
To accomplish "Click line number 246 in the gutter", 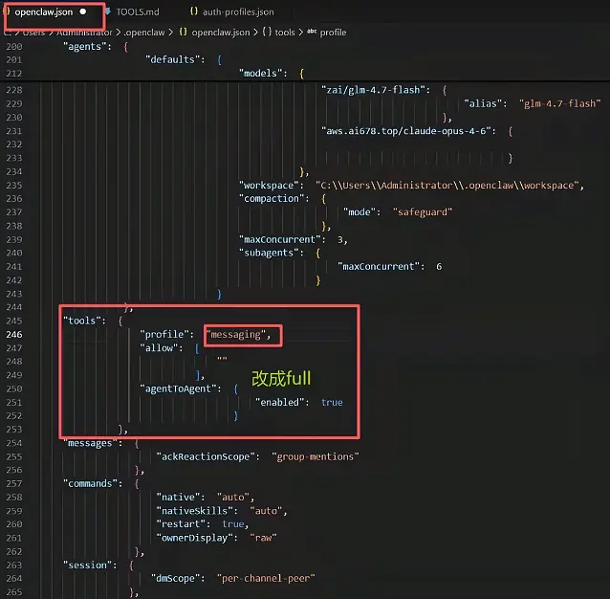I will point(18,334).
